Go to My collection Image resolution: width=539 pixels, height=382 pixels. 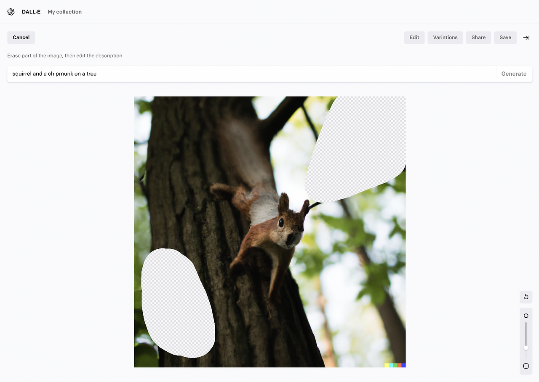click(x=65, y=12)
